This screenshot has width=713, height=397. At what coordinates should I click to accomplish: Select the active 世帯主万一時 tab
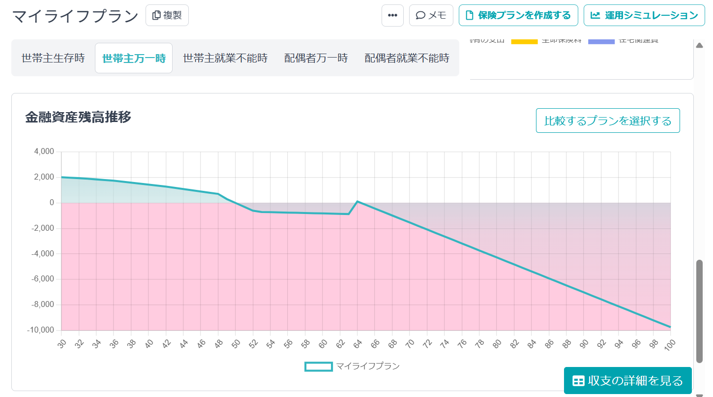tap(134, 58)
